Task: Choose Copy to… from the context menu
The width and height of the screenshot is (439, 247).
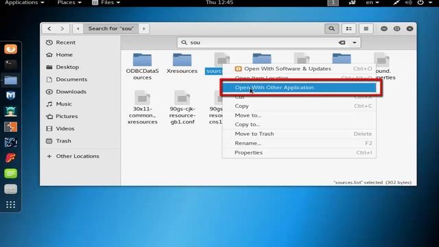Action: click(299, 125)
